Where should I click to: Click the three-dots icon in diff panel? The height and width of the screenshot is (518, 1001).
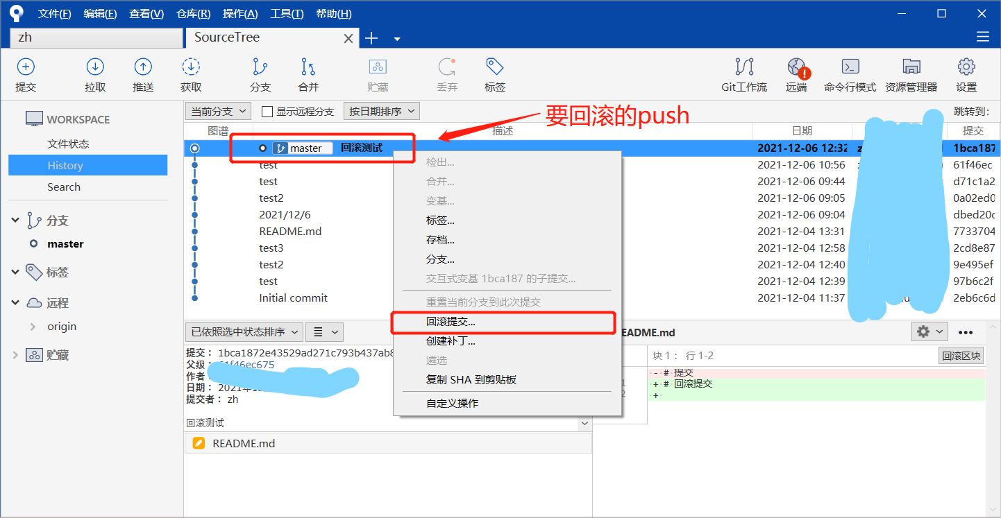(x=966, y=332)
